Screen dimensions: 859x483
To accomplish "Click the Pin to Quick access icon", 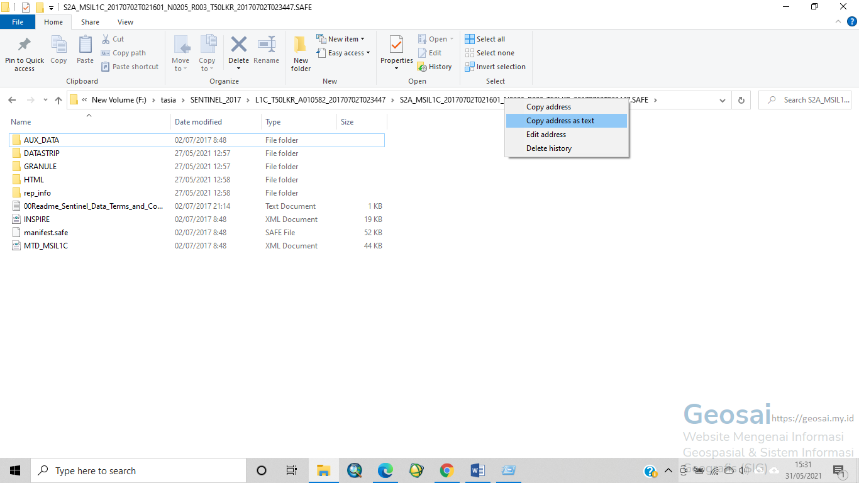I will pyautogui.click(x=25, y=45).
